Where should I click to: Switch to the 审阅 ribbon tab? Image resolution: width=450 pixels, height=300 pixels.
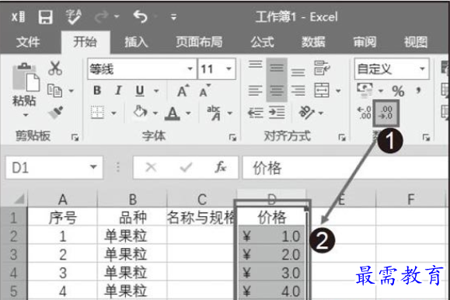coord(365,42)
